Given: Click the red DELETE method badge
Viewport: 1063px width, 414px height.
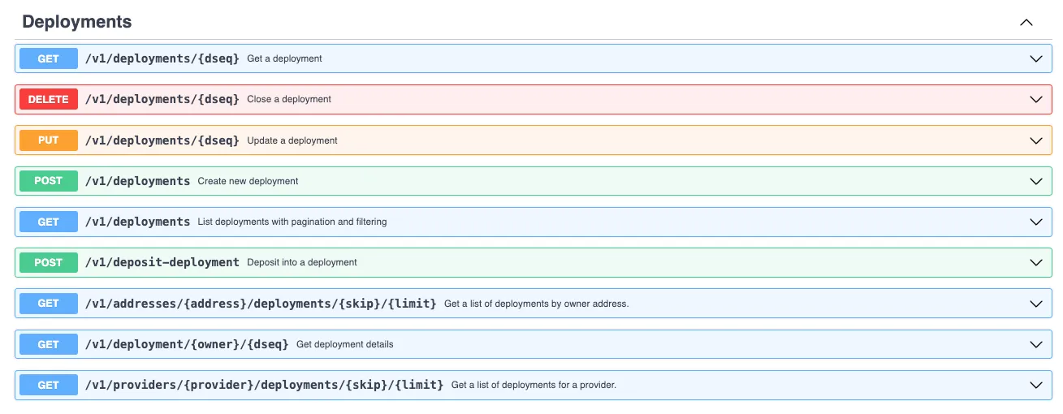Looking at the screenshot, I should pos(49,99).
